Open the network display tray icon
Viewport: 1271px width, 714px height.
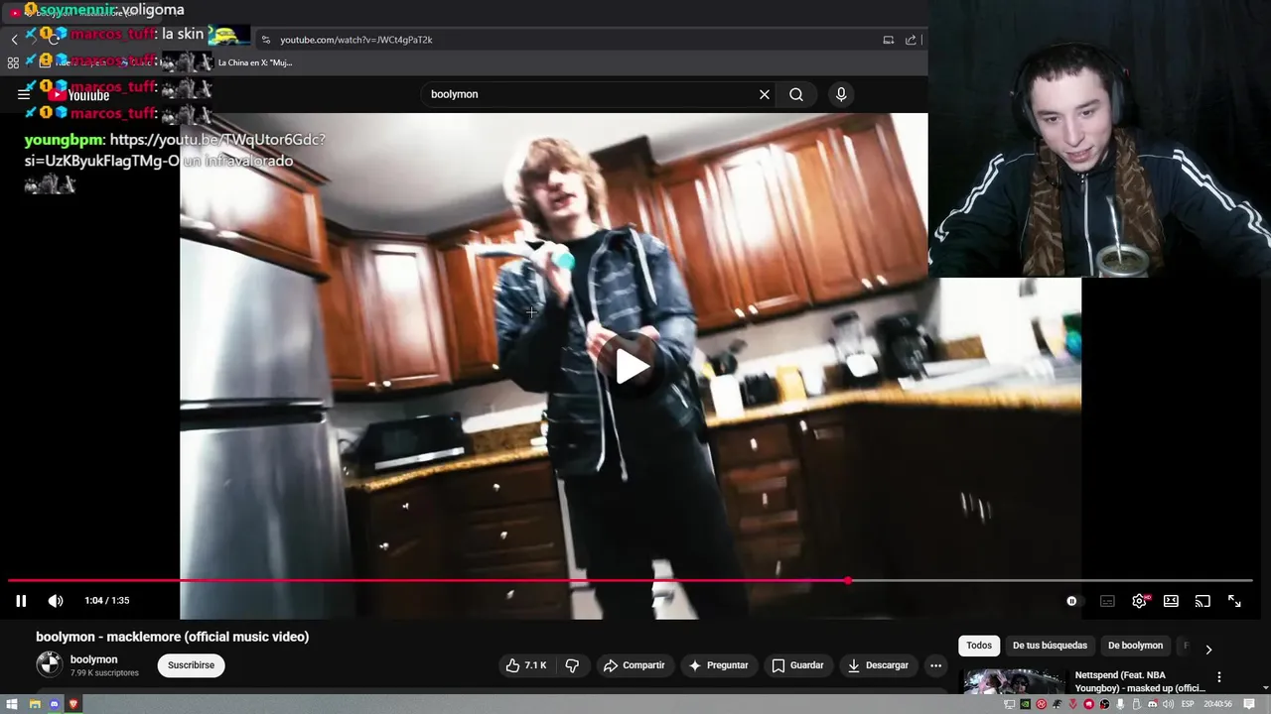pos(1010,704)
